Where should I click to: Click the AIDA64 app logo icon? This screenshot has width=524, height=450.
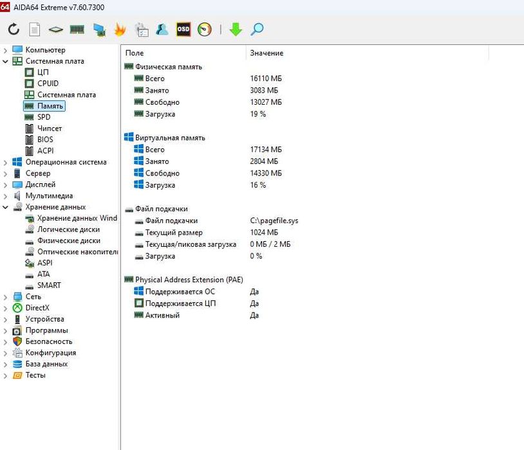coord(5,6)
